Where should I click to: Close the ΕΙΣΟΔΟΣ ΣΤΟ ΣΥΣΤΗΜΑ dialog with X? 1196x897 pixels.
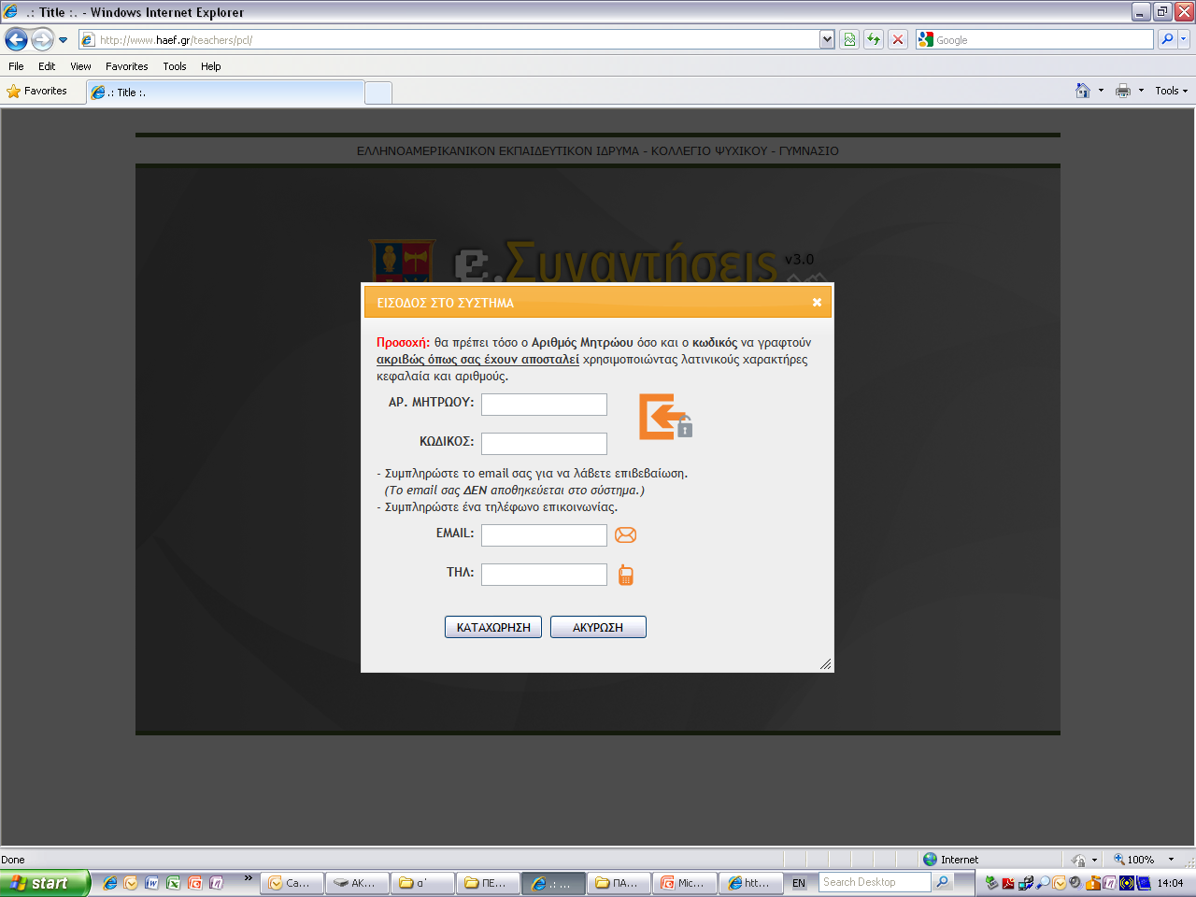[817, 303]
